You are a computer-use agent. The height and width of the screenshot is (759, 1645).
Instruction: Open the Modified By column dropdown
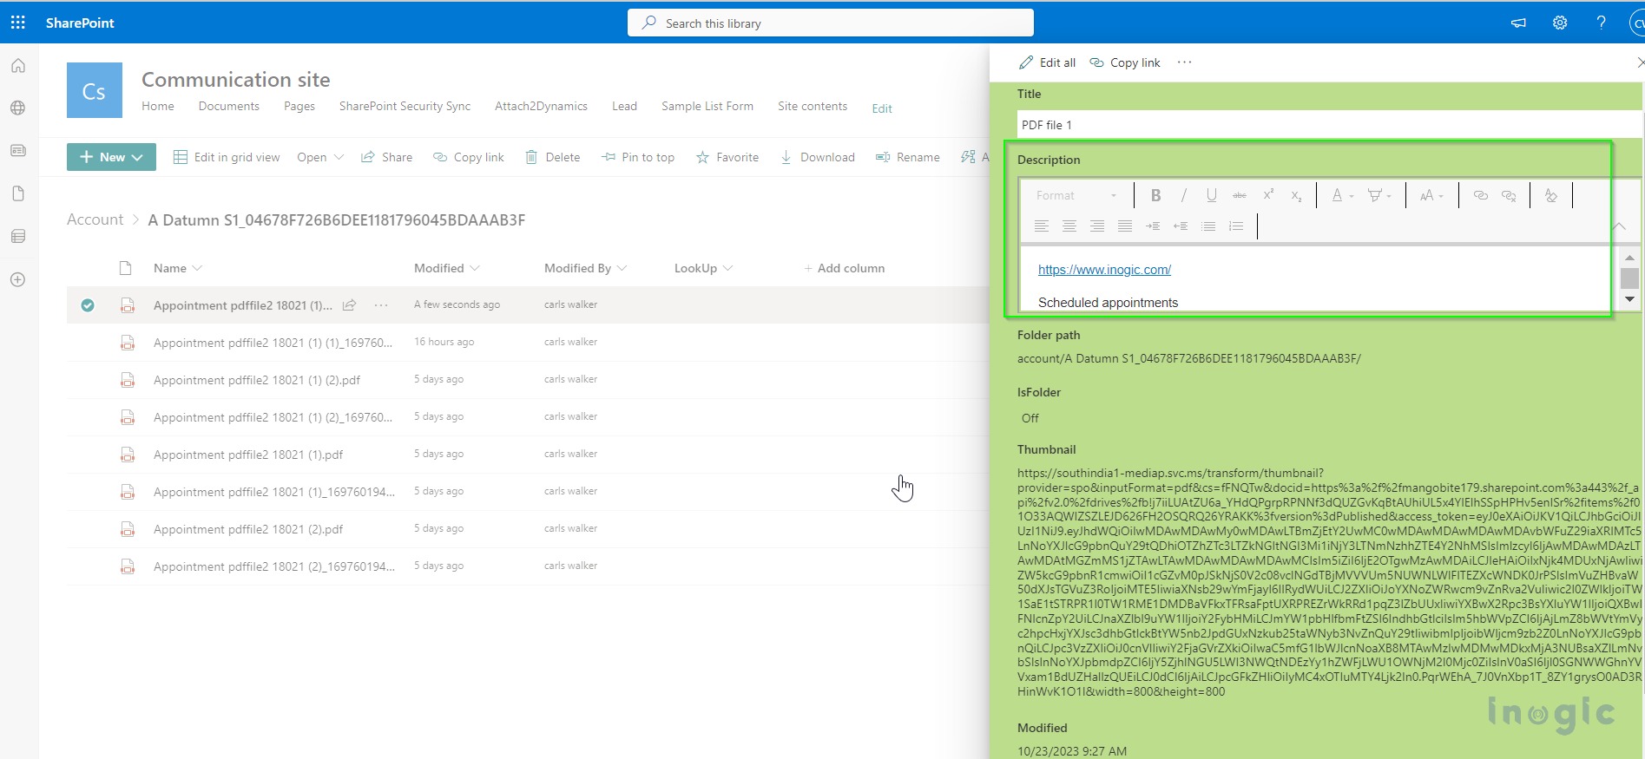click(586, 268)
